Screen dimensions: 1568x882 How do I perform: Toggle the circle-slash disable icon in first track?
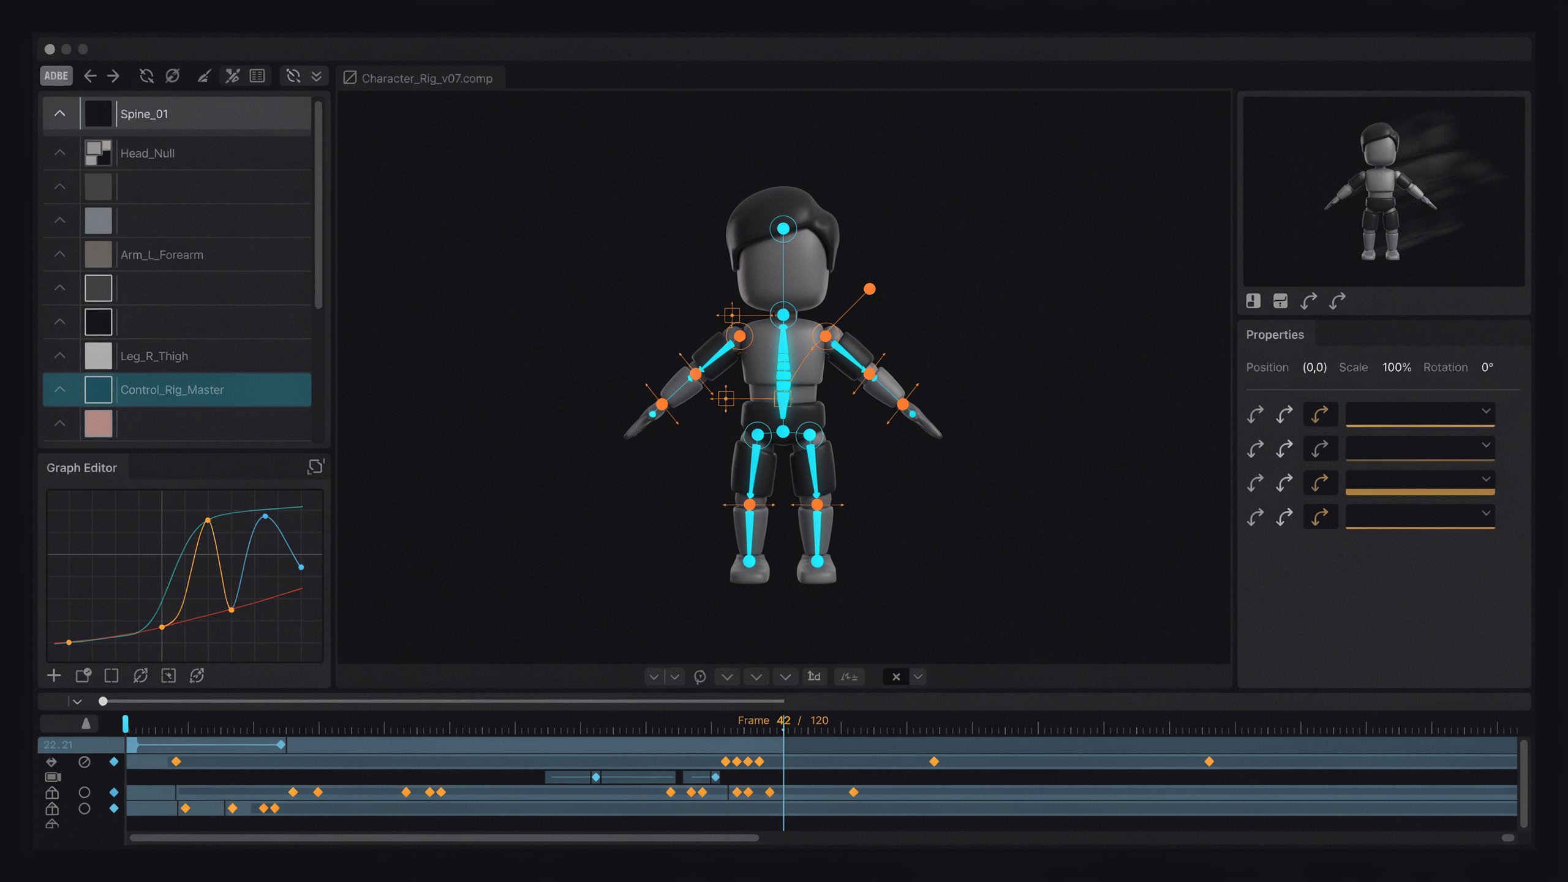pos(85,762)
